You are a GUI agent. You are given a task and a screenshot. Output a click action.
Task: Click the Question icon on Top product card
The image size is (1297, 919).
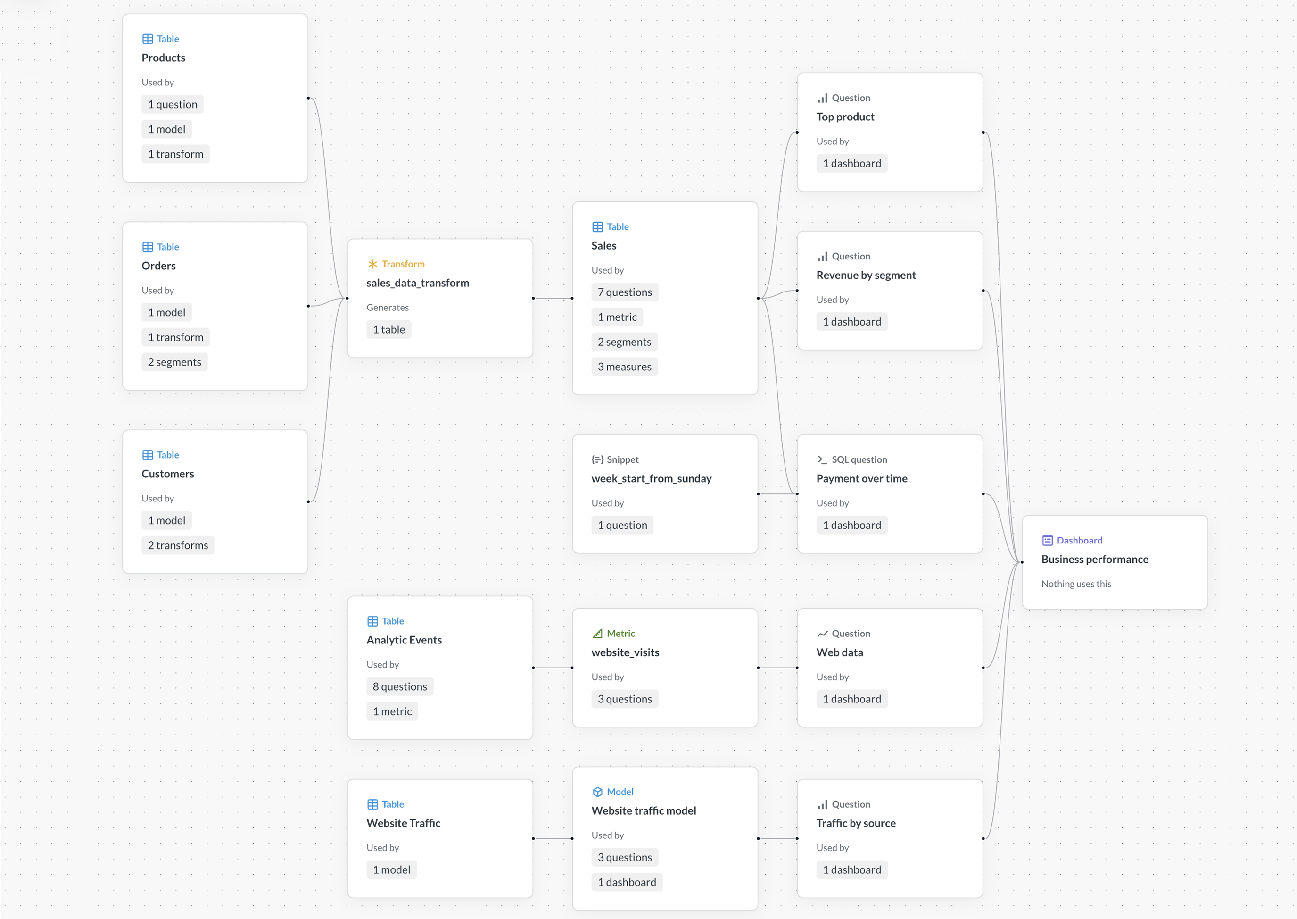tap(823, 97)
